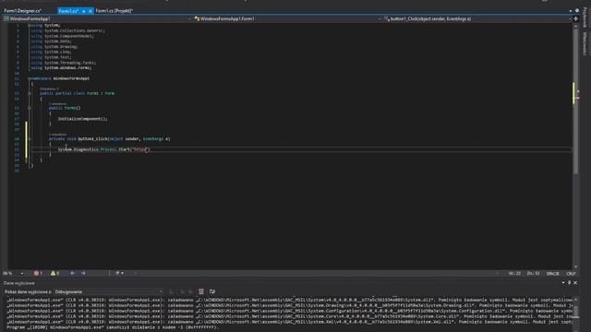
Task: Pin the active Form1.cs tab
Action: (x=84, y=11)
